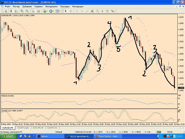Screen dimensions: 185x139
Task: Select the Cursor arrow tool
Action: (66, 11)
